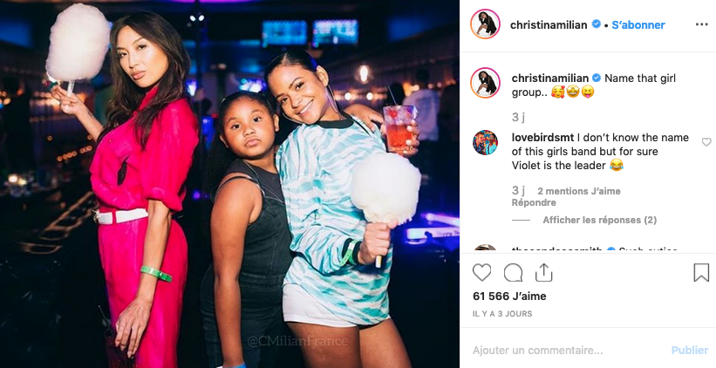The height and width of the screenshot is (368, 716).
Task: View who liked via 2 mentions J'aime
Action: (578, 191)
